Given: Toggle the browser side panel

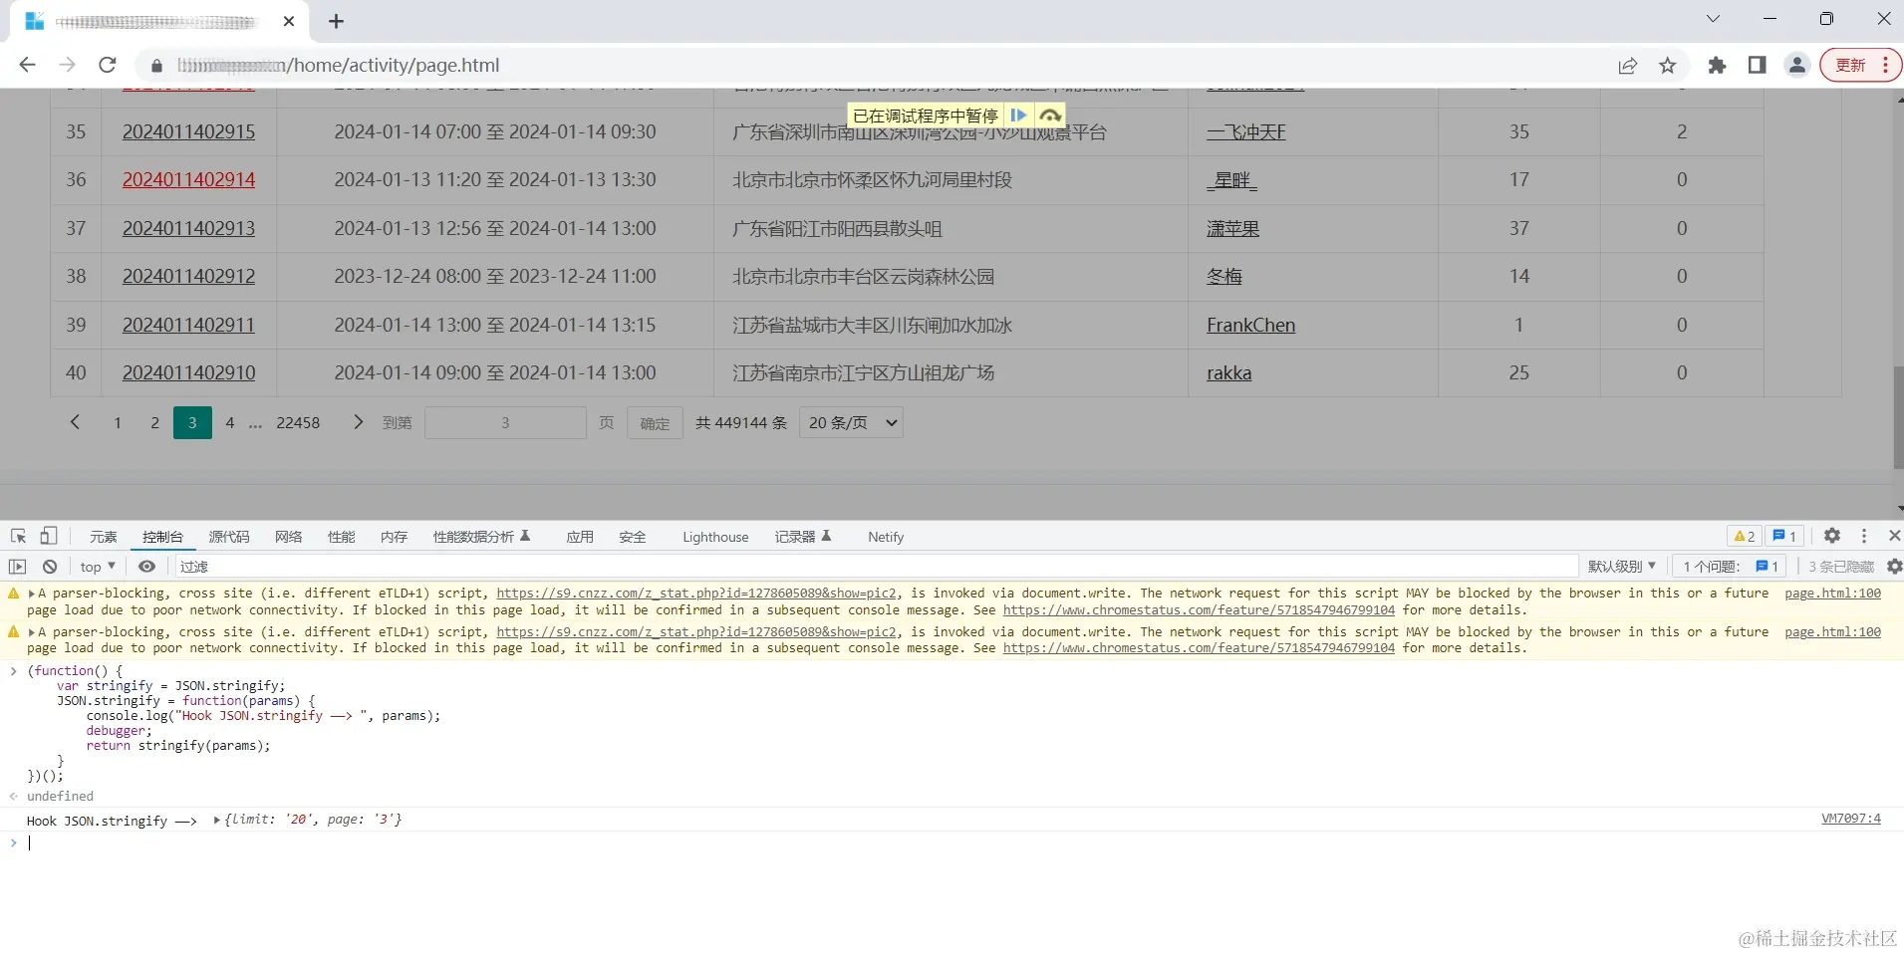Looking at the screenshot, I should coord(1757,66).
